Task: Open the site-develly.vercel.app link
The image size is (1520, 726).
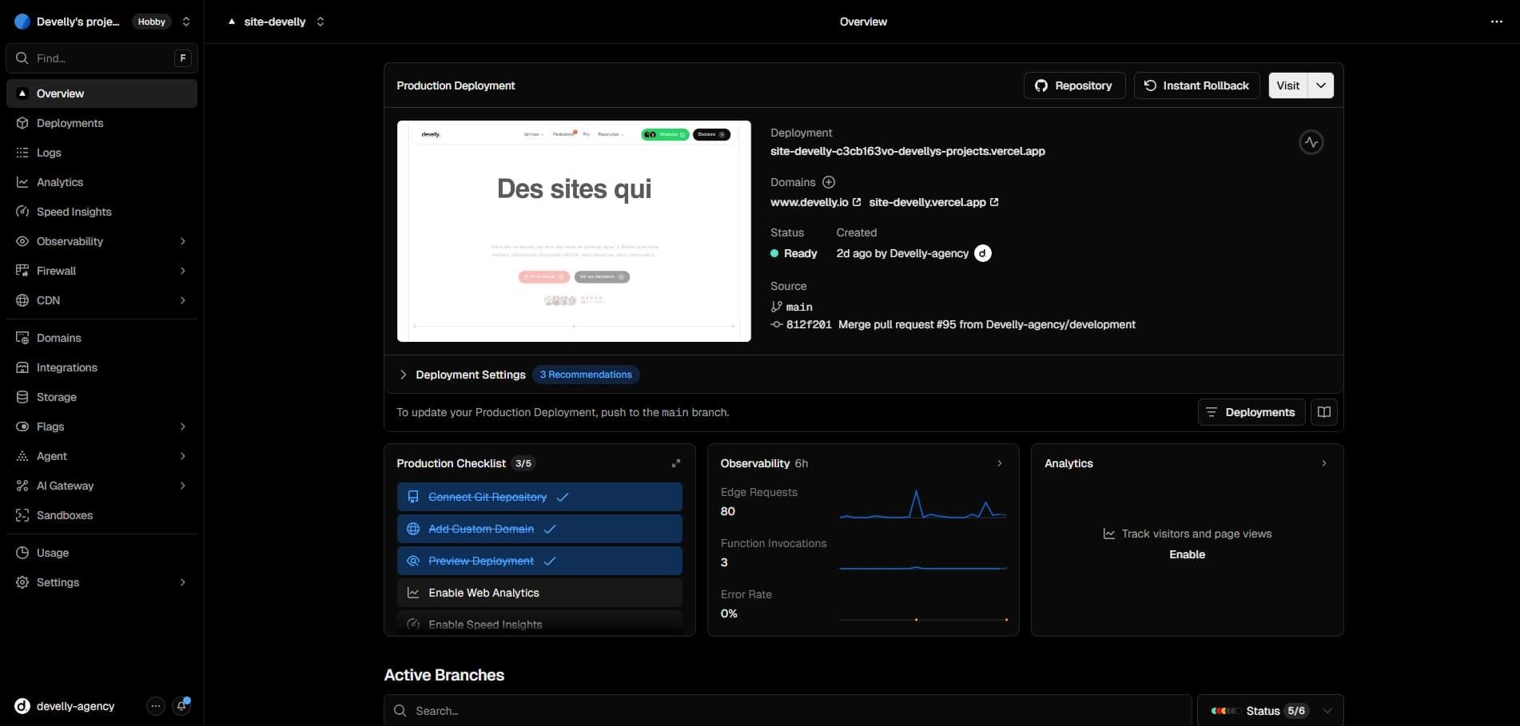Action: (933, 202)
